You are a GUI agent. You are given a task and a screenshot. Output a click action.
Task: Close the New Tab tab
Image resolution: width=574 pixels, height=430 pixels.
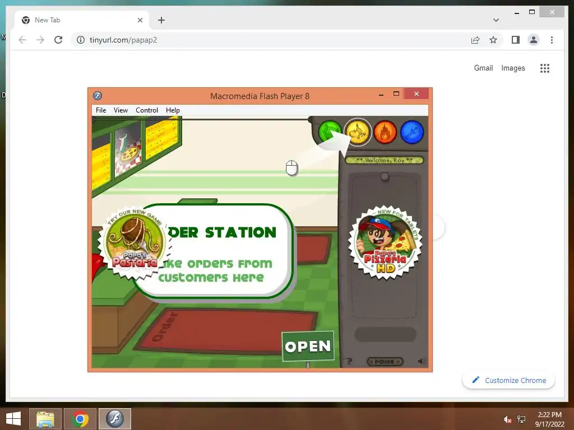coord(140,20)
